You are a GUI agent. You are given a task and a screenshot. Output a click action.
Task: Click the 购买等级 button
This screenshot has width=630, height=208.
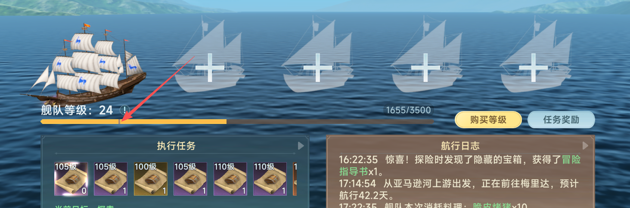[x=488, y=120]
